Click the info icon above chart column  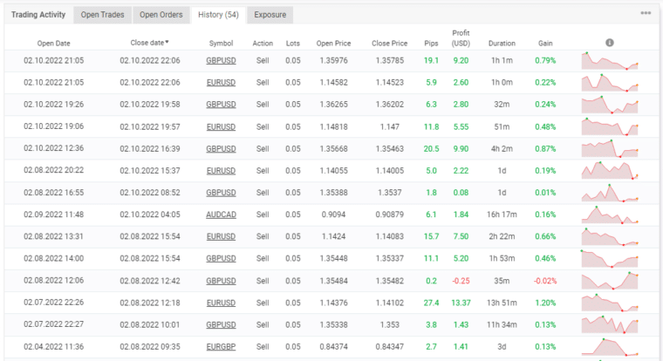(609, 43)
